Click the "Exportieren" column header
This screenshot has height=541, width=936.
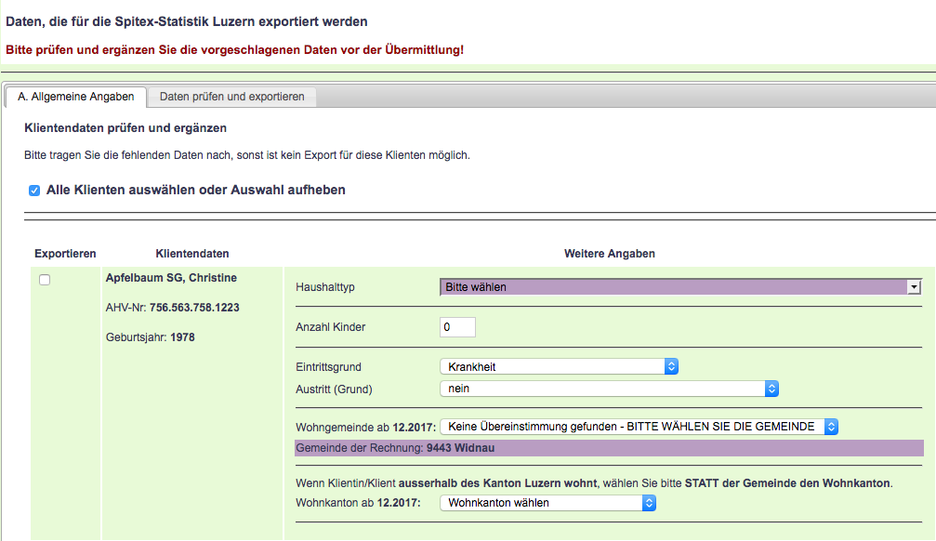click(x=65, y=254)
